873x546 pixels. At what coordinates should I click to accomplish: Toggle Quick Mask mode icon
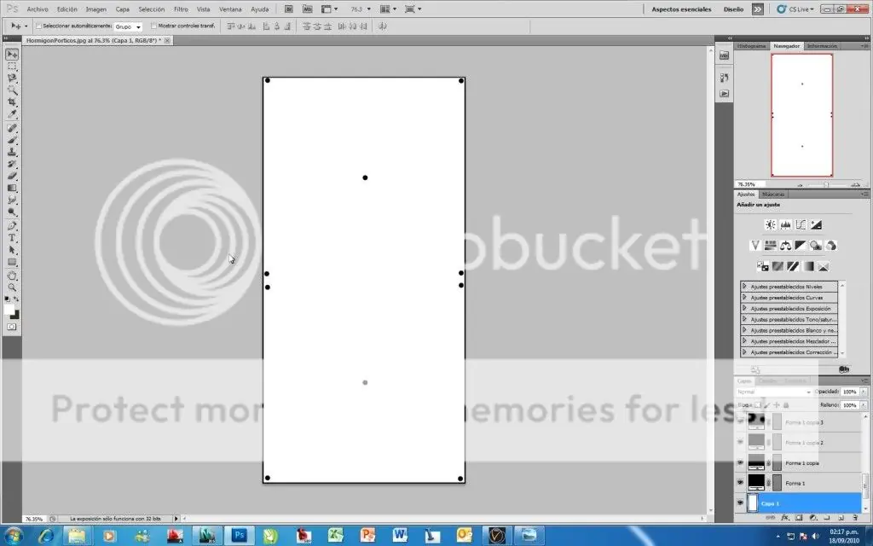click(x=12, y=327)
